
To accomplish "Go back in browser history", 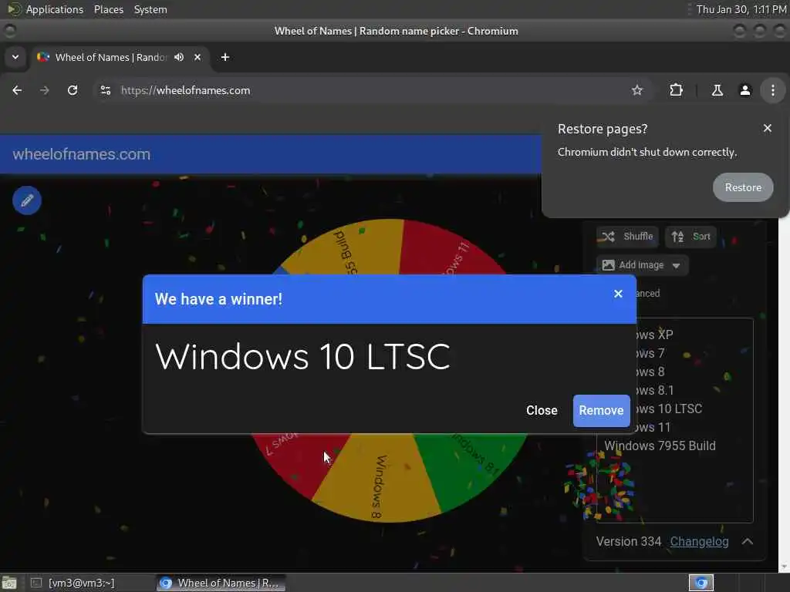I will pos(17,90).
